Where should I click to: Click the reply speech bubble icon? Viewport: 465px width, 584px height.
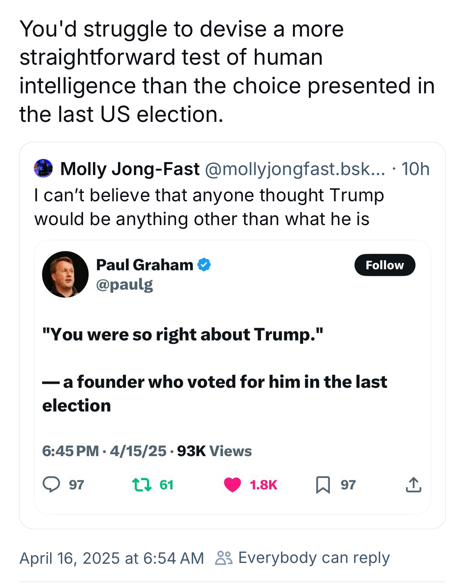pos(51,484)
